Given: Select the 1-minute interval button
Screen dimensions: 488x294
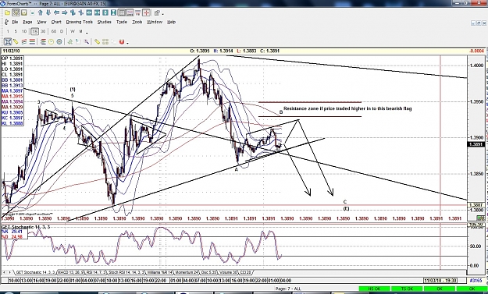Looking at the screenshot, I should [8, 31].
